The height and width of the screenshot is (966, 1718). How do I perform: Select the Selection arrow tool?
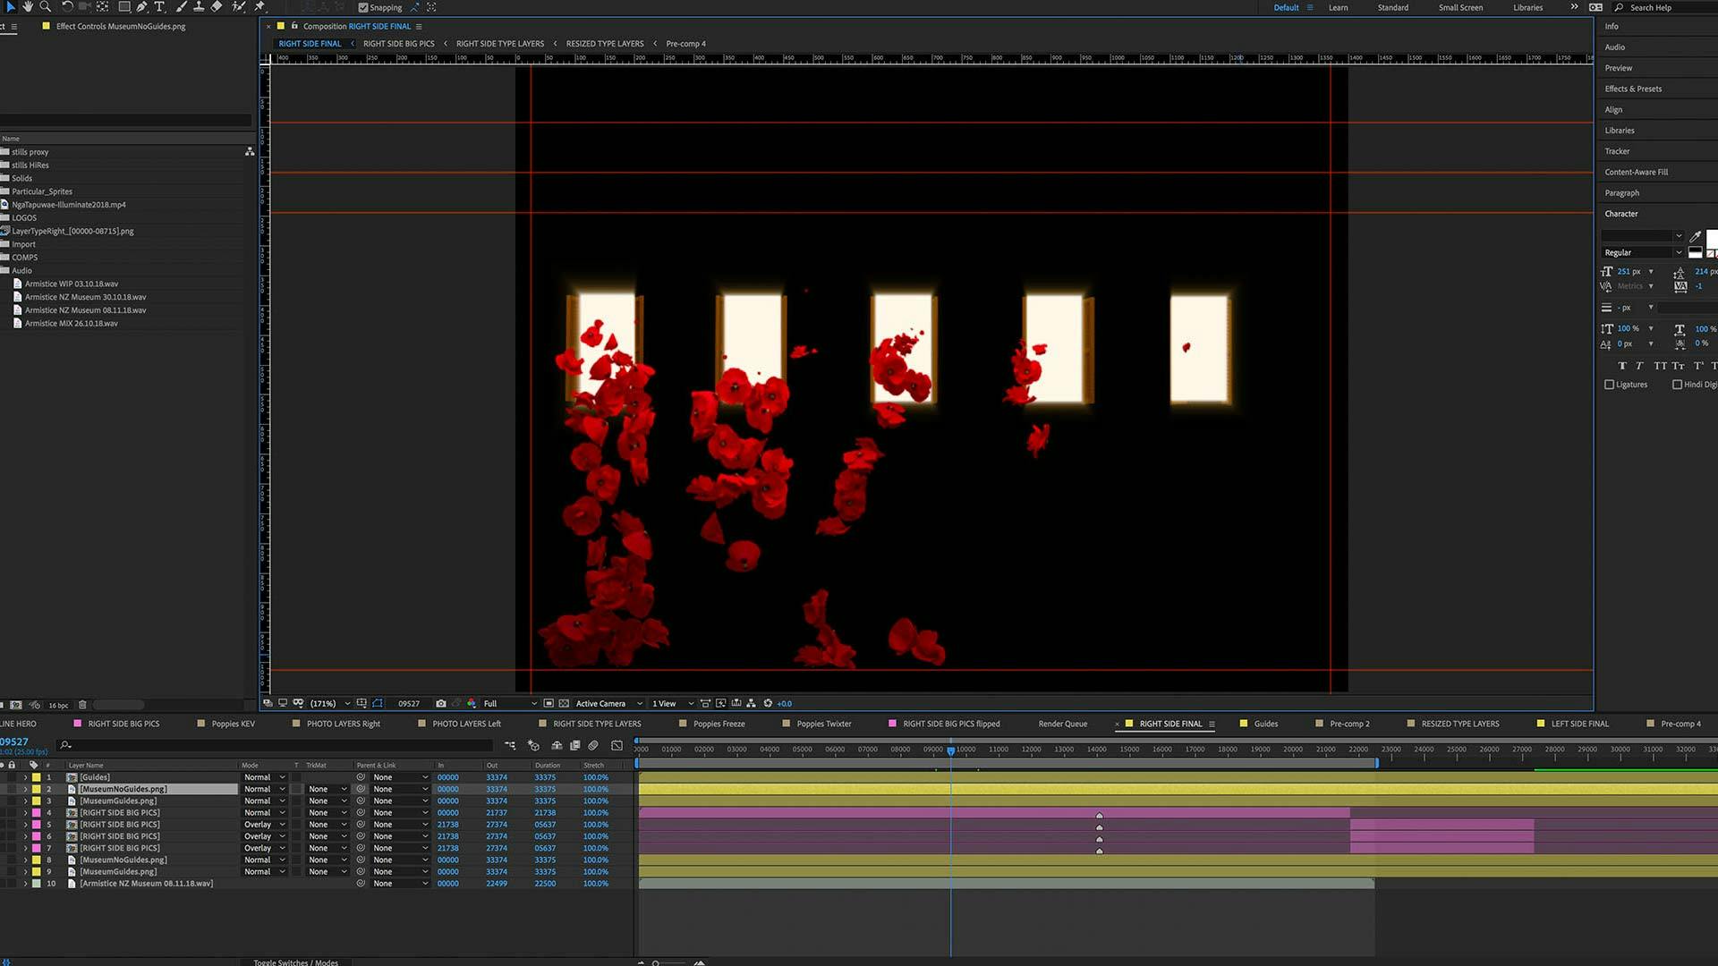(x=10, y=7)
